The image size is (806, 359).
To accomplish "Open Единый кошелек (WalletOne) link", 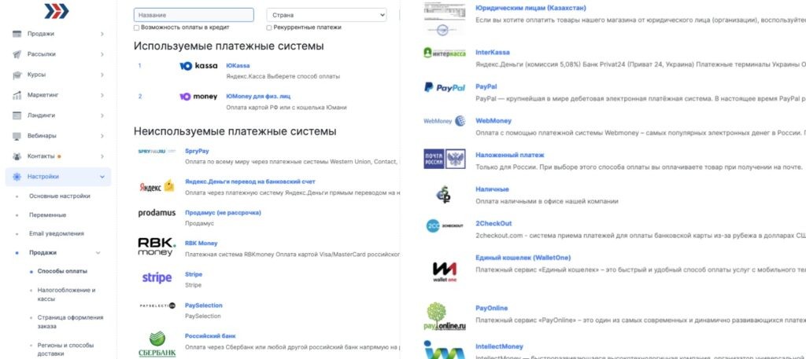I will tap(523, 258).
